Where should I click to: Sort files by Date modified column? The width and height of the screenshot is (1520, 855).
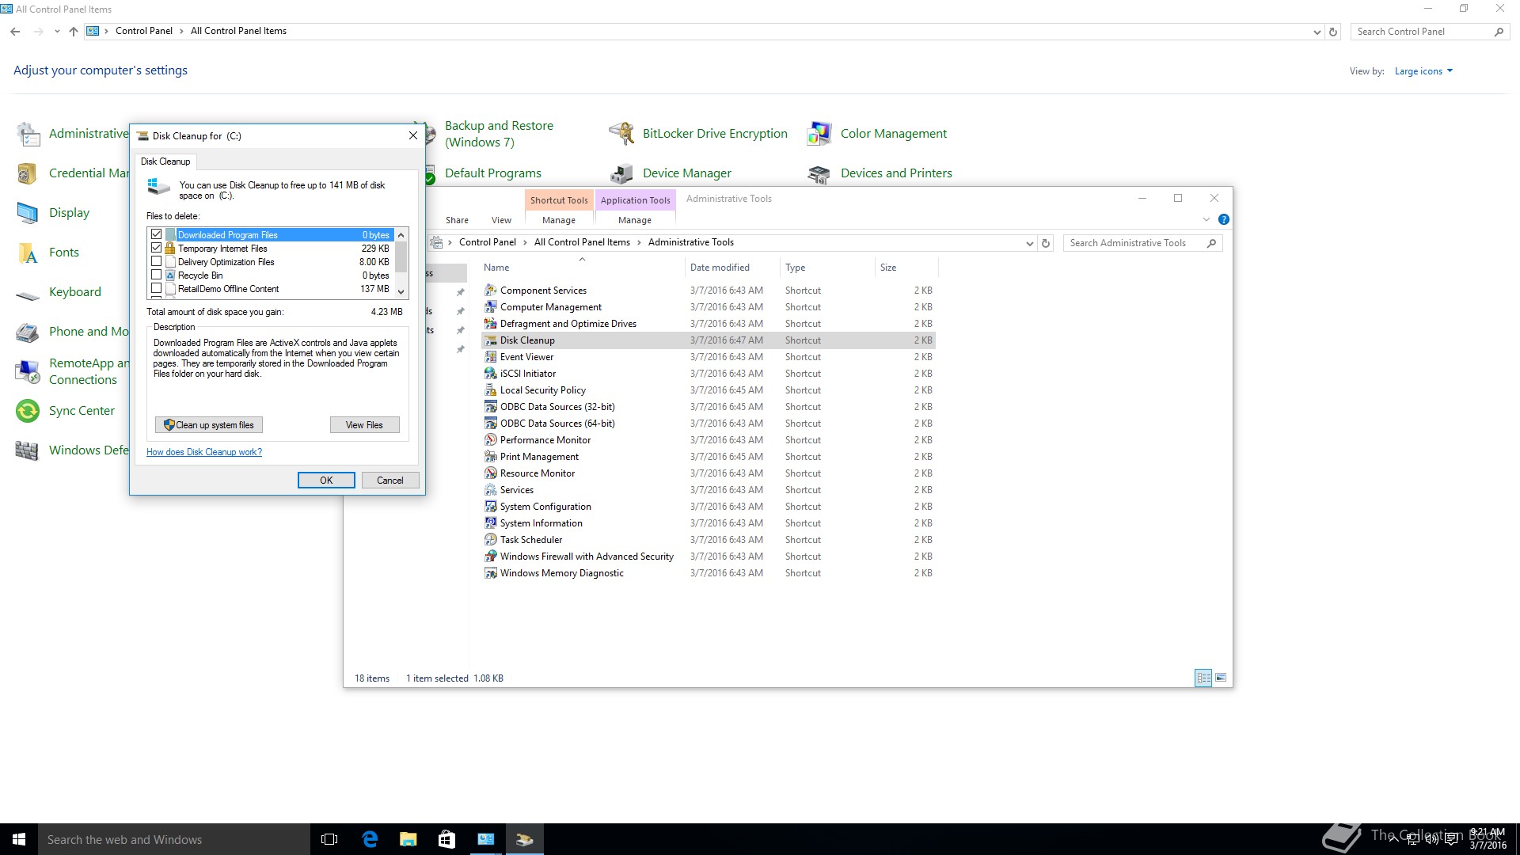pos(720,268)
